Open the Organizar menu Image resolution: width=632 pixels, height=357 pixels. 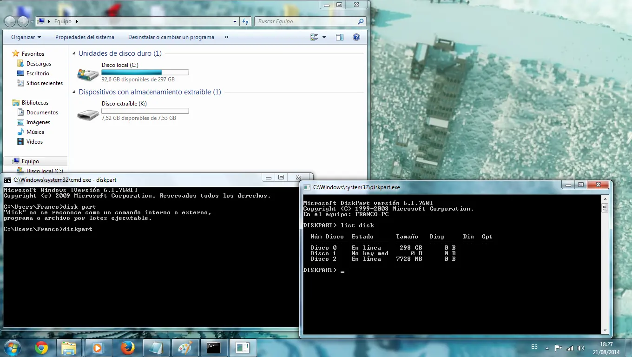pos(26,37)
